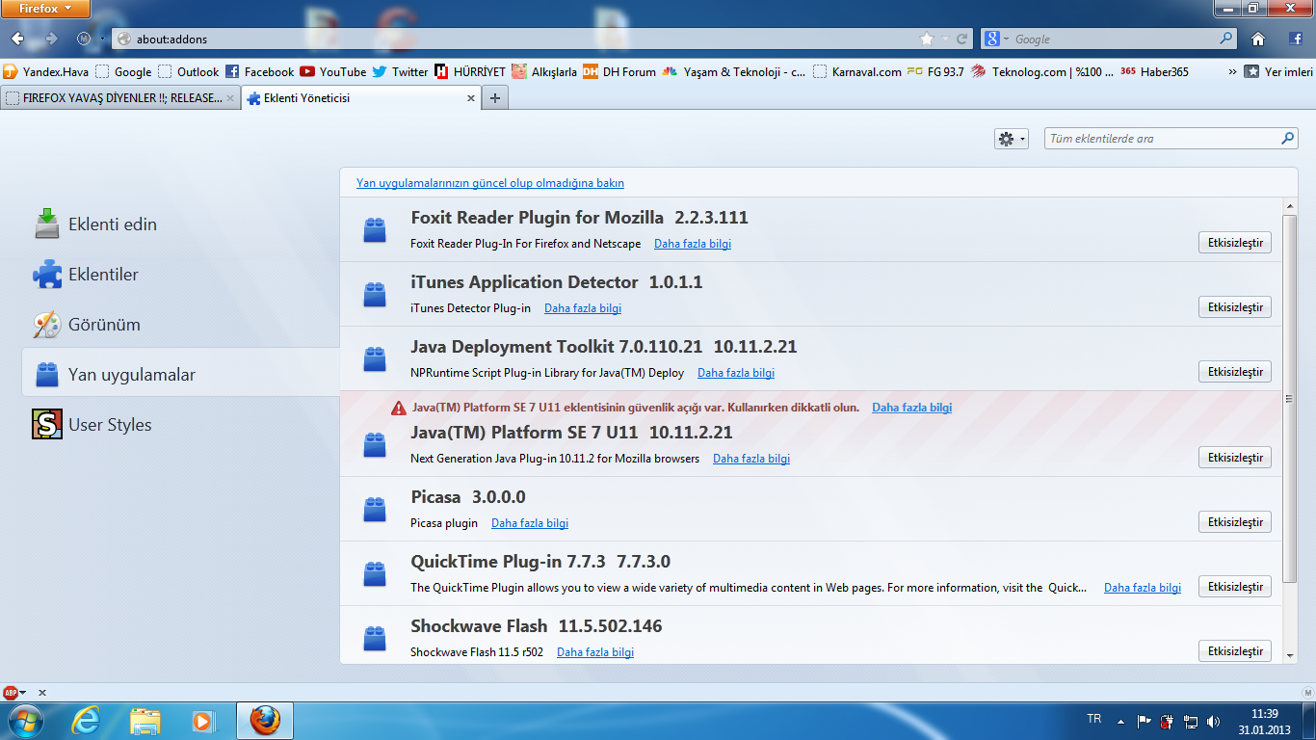Viewport: 1316px width, 740px height.
Task: Select Yan uygulamalar category
Action: (180, 375)
